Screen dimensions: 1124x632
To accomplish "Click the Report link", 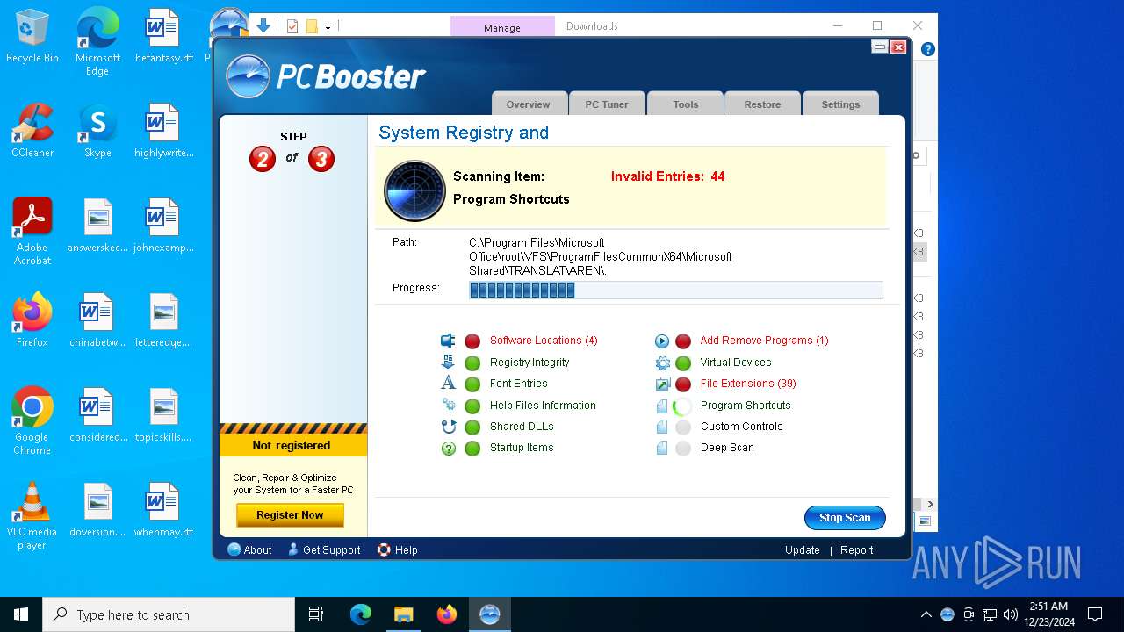I will tap(856, 550).
